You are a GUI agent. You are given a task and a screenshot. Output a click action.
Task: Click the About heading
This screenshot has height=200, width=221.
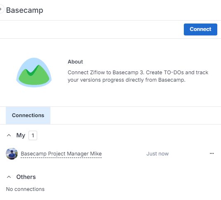point(75,62)
